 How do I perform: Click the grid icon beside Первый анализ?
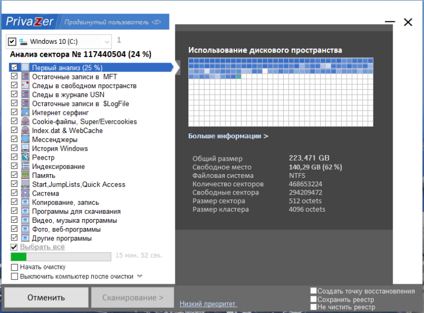pos(25,67)
